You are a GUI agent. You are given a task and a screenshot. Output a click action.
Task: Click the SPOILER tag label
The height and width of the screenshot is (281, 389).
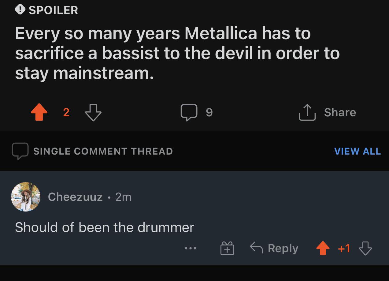(53, 10)
